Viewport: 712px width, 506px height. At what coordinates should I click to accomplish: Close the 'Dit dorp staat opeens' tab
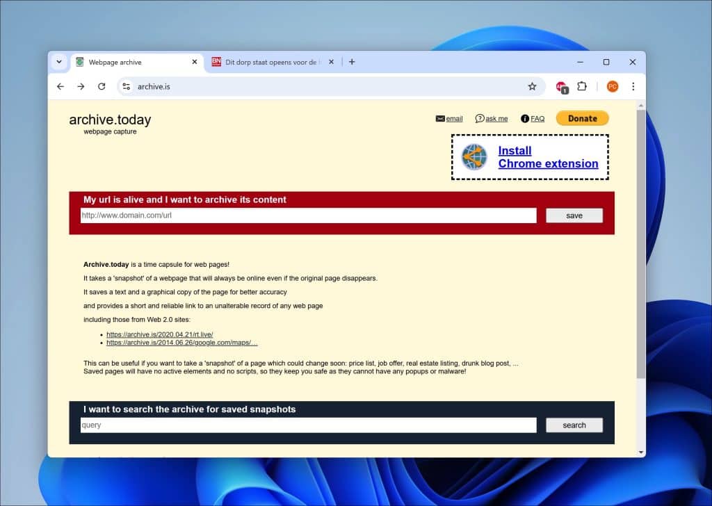[332, 62]
